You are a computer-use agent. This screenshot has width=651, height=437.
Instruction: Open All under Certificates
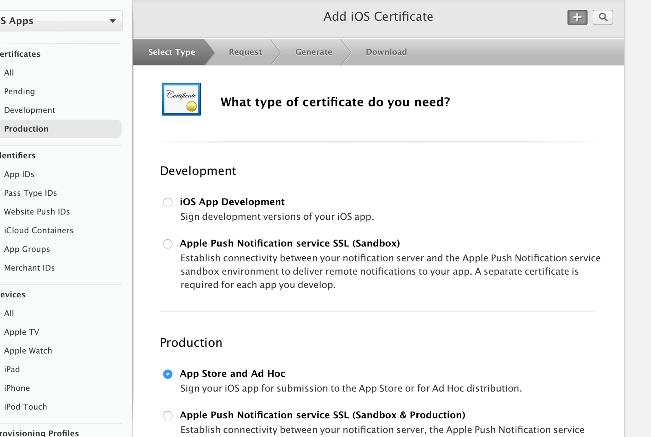point(9,73)
